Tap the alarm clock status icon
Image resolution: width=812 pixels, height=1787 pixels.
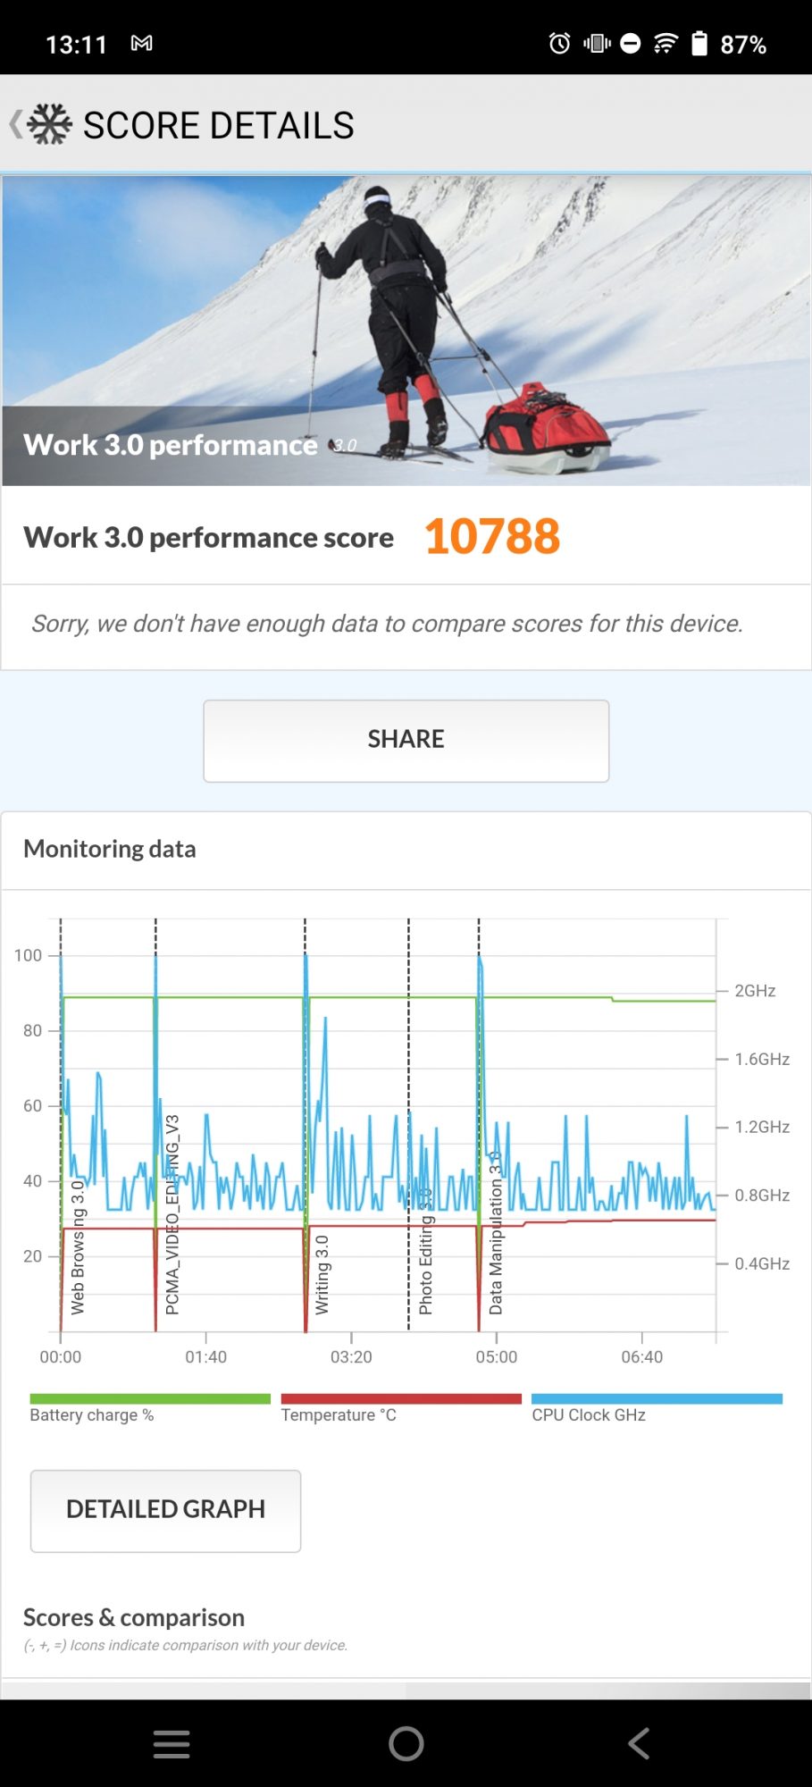pyautogui.click(x=559, y=43)
